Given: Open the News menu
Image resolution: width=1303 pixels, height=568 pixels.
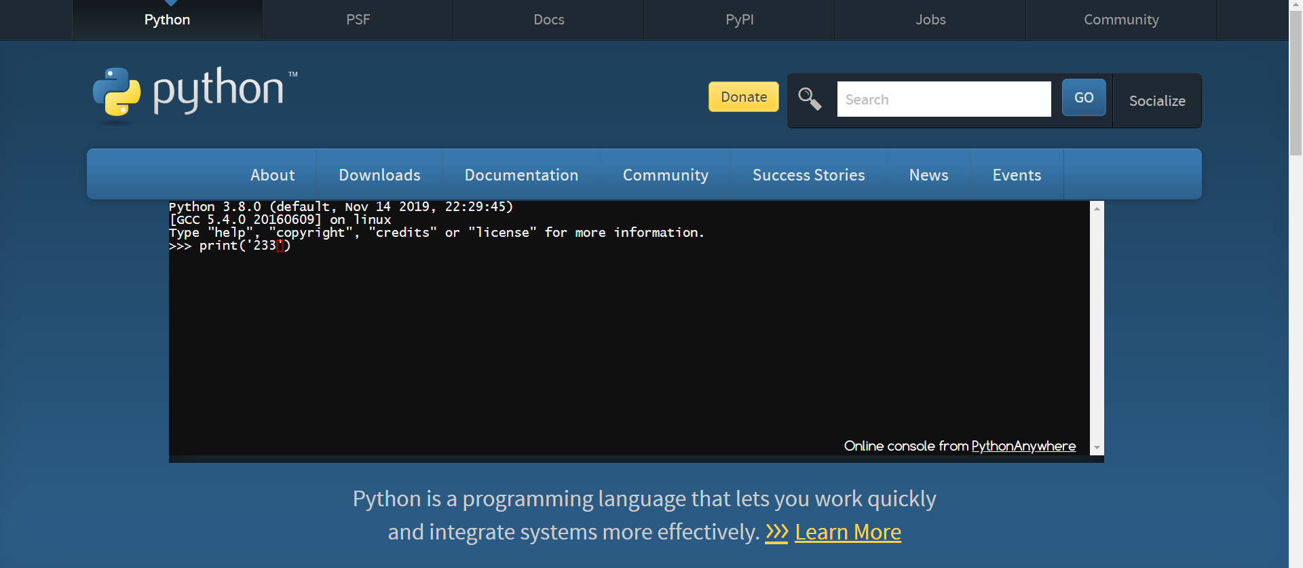Looking at the screenshot, I should coord(929,175).
